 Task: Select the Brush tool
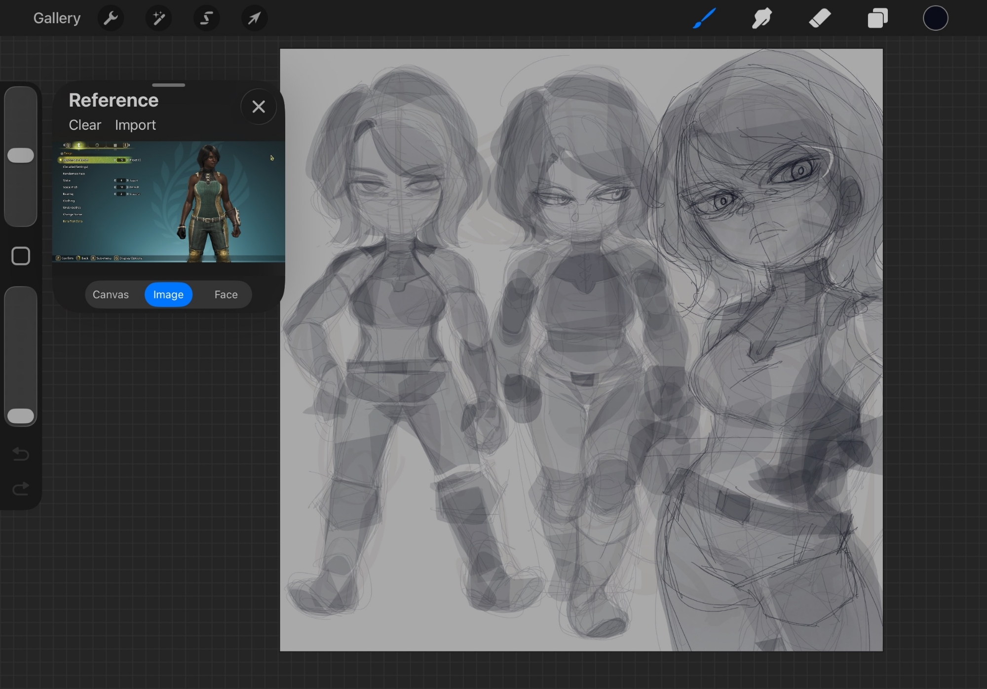[704, 19]
